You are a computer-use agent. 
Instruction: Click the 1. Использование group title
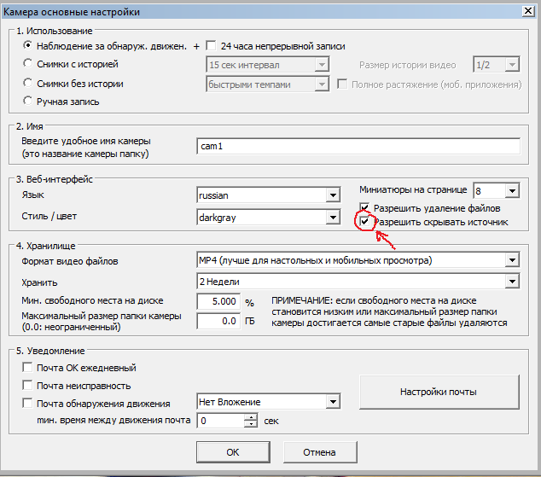coord(54,31)
